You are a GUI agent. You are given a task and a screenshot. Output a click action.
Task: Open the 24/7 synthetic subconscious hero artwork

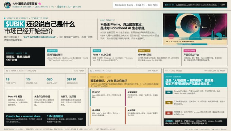point(195,29)
